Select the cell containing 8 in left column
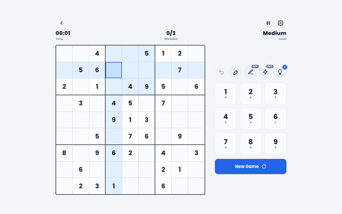Viewport: 342px width, 214px height. [x=64, y=153]
